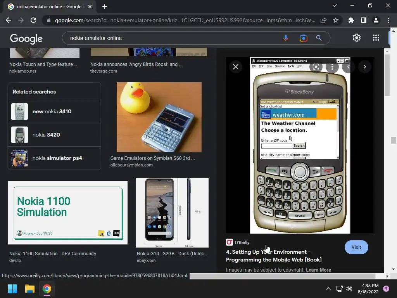Open preview panel more options menu
This screenshot has width=397, height=298.
(332, 67)
